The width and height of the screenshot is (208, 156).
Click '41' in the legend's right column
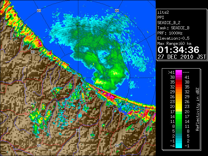187,77
